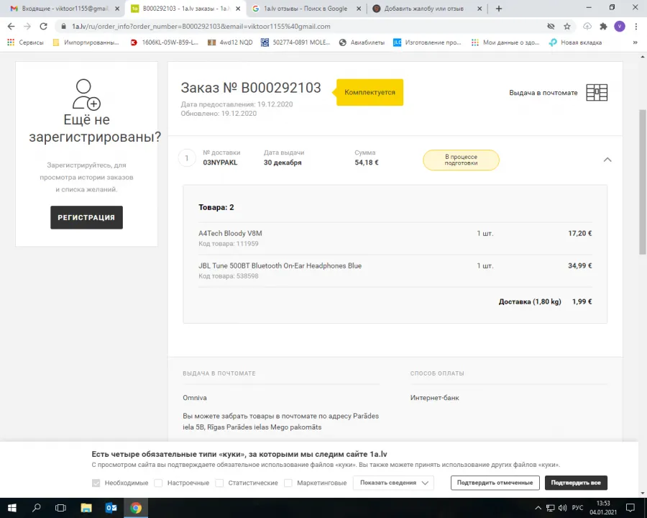
Task: Switch to 1a.lv отзывы Google tab
Action: (306, 8)
